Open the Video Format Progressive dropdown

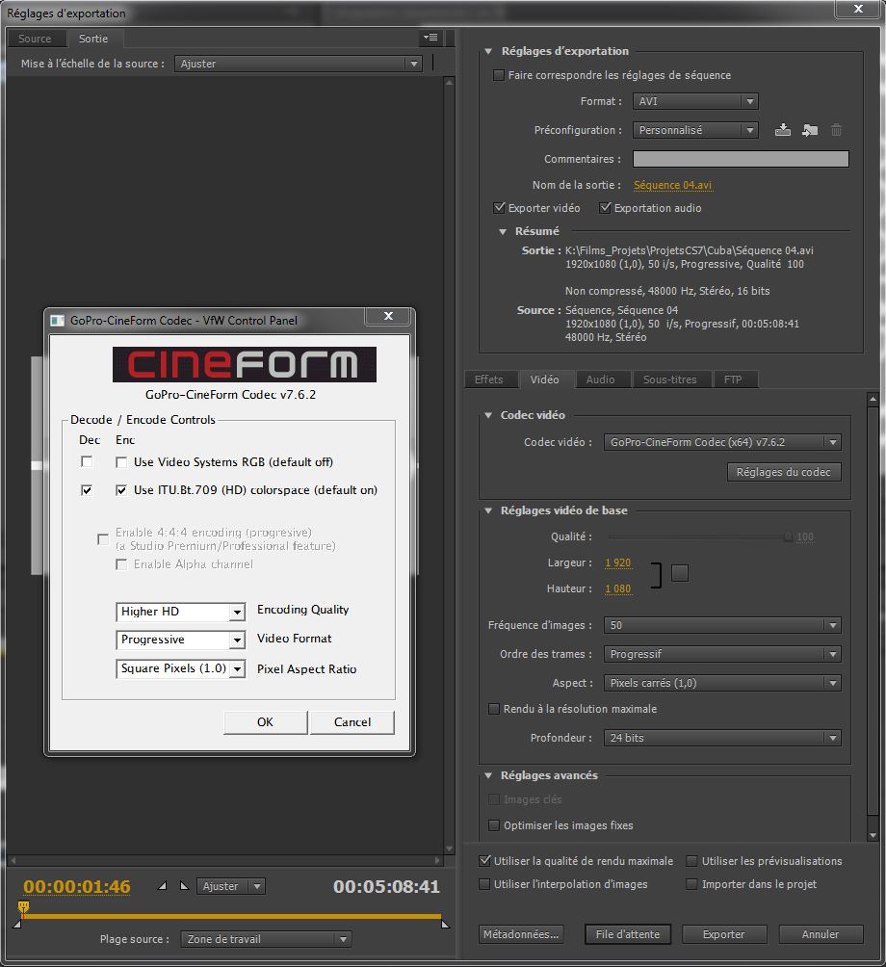coord(181,640)
